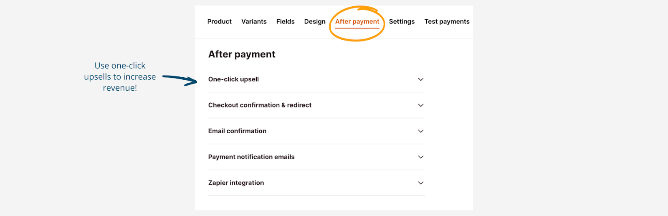668x216 pixels.
Task: Click the Zapier integration label
Action: 236,183
